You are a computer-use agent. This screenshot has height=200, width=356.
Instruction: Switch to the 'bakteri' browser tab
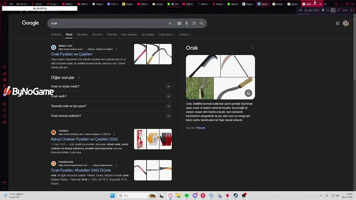coord(278,4)
